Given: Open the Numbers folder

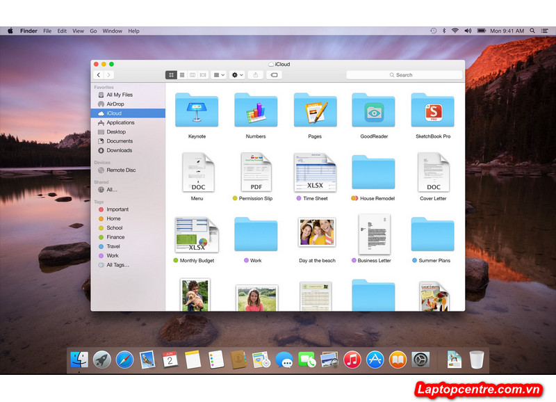Looking at the screenshot, I should click(256, 110).
